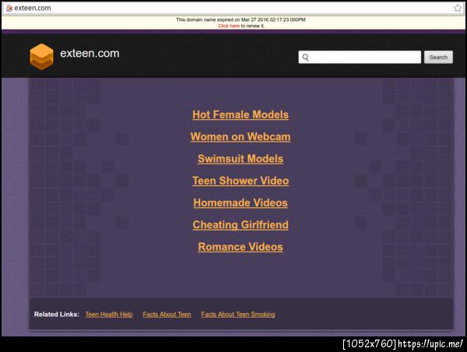Viewport: 467px width, 352px height.
Task: Click the exteen.com address bar URL
Action: pyautogui.click(x=33, y=8)
